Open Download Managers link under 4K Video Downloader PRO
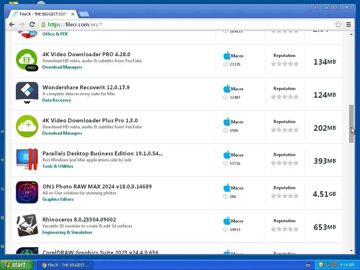 (x=62, y=67)
